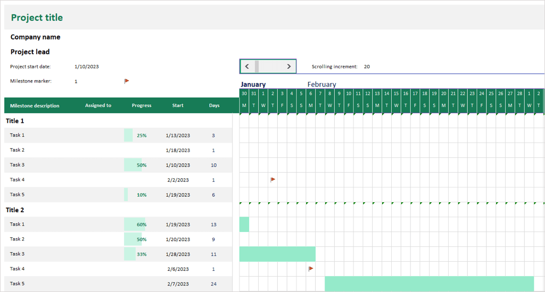Click the scrollbar thumb in the timeline scroller

click(x=257, y=66)
